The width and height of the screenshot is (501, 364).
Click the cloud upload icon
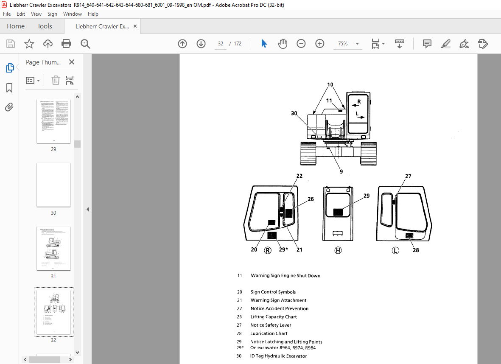click(48, 44)
